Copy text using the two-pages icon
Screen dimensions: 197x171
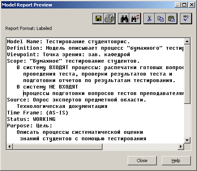[160, 19]
